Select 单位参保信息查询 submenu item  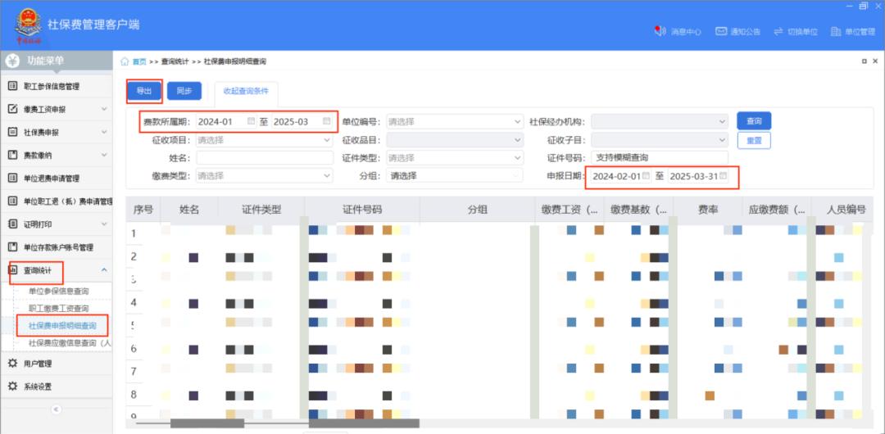pyautogui.click(x=58, y=291)
